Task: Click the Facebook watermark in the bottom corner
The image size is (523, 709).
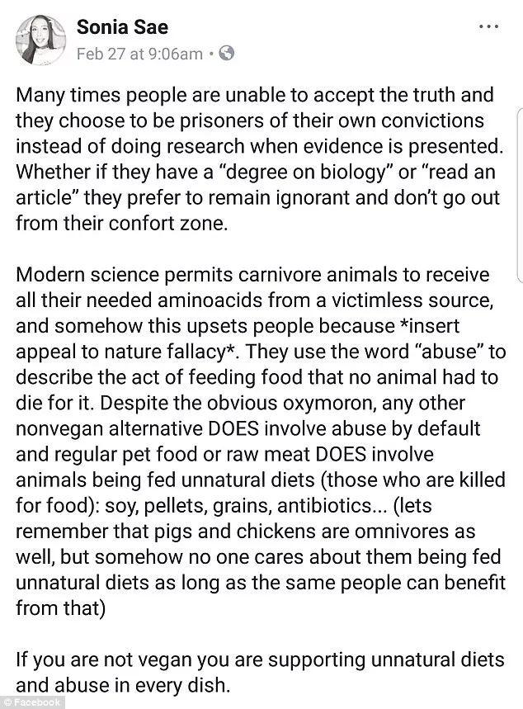Action: point(31,702)
